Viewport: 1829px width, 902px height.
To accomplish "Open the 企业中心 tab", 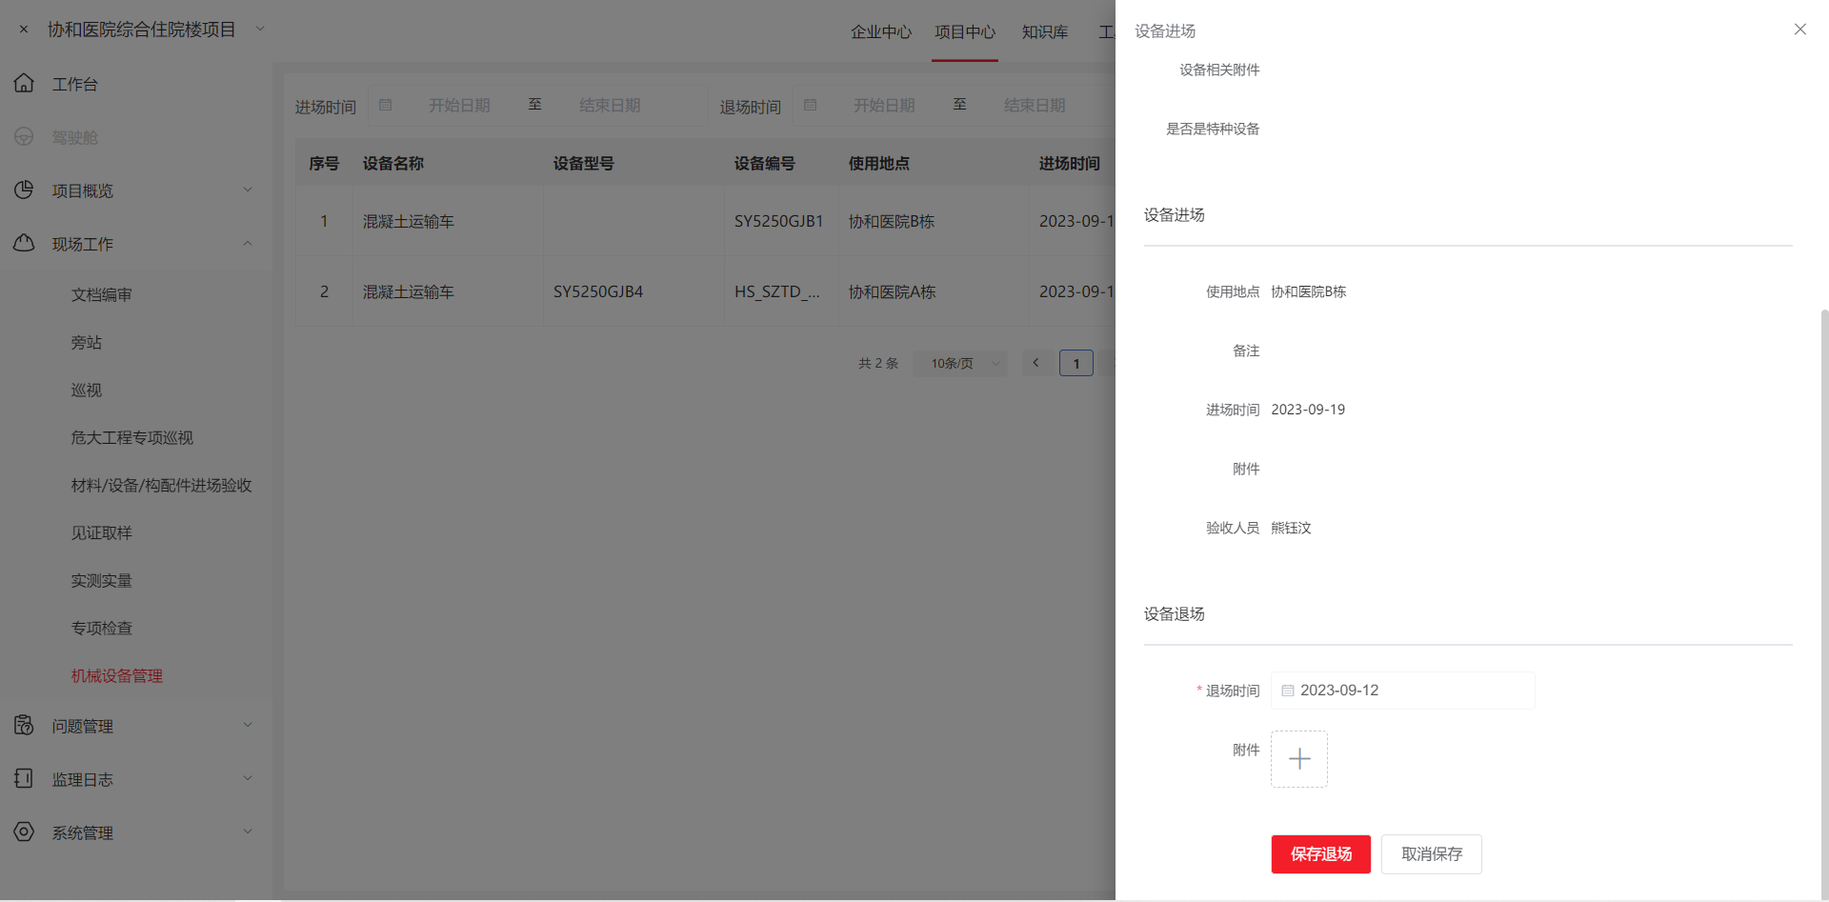I will click(x=881, y=31).
